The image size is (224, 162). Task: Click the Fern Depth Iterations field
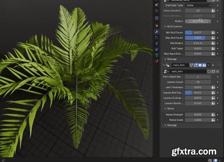(198, 77)
